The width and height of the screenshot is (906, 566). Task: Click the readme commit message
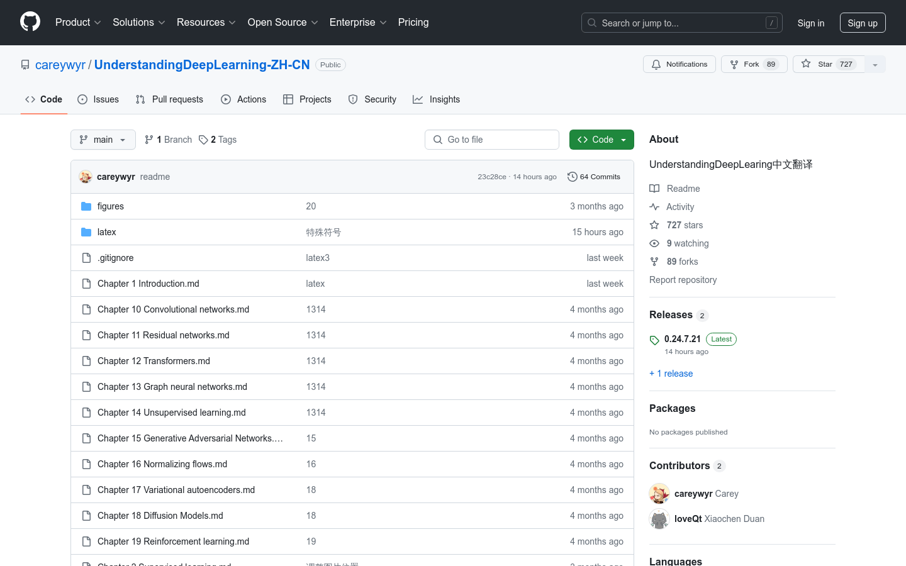pyautogui.click(x=155, y=177)
